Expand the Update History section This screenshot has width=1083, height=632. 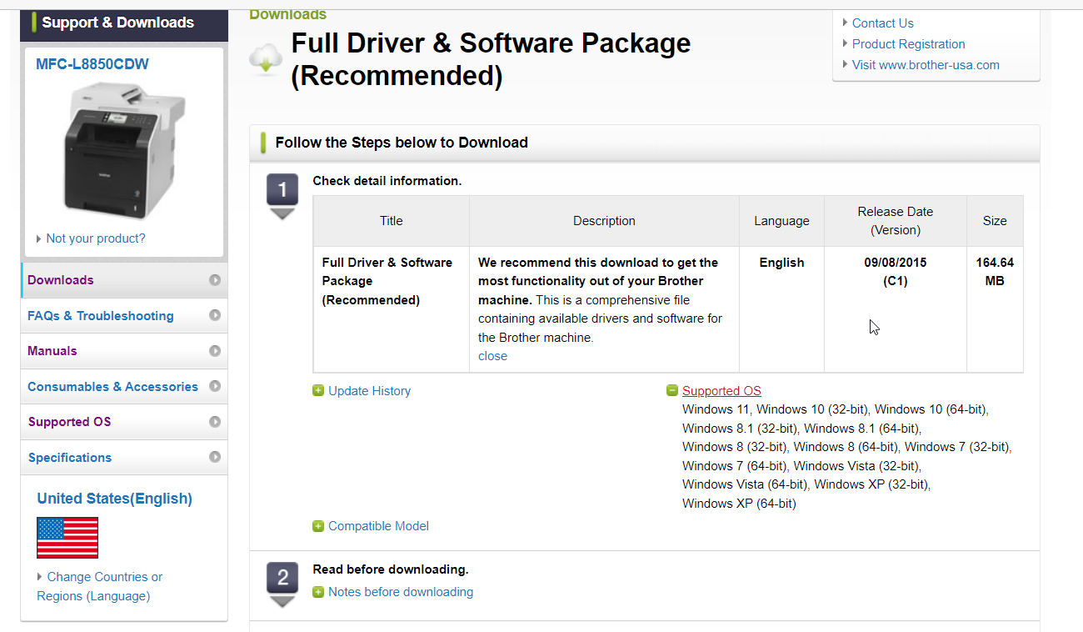(369, 391)
